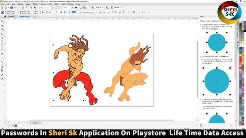Toggle Show Grid button
The height and width of the screenshot is (138, 246).
(x=85, y=8)
